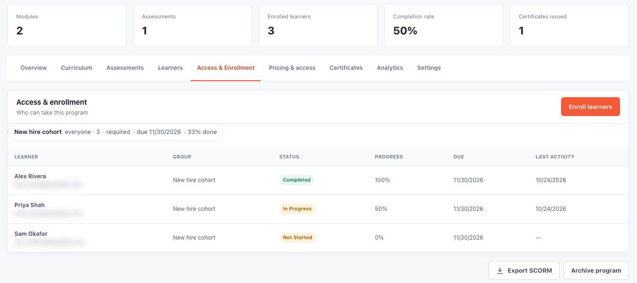637x283 pixels.
Task: Switch to the Certificates tab
Action: 346,68
